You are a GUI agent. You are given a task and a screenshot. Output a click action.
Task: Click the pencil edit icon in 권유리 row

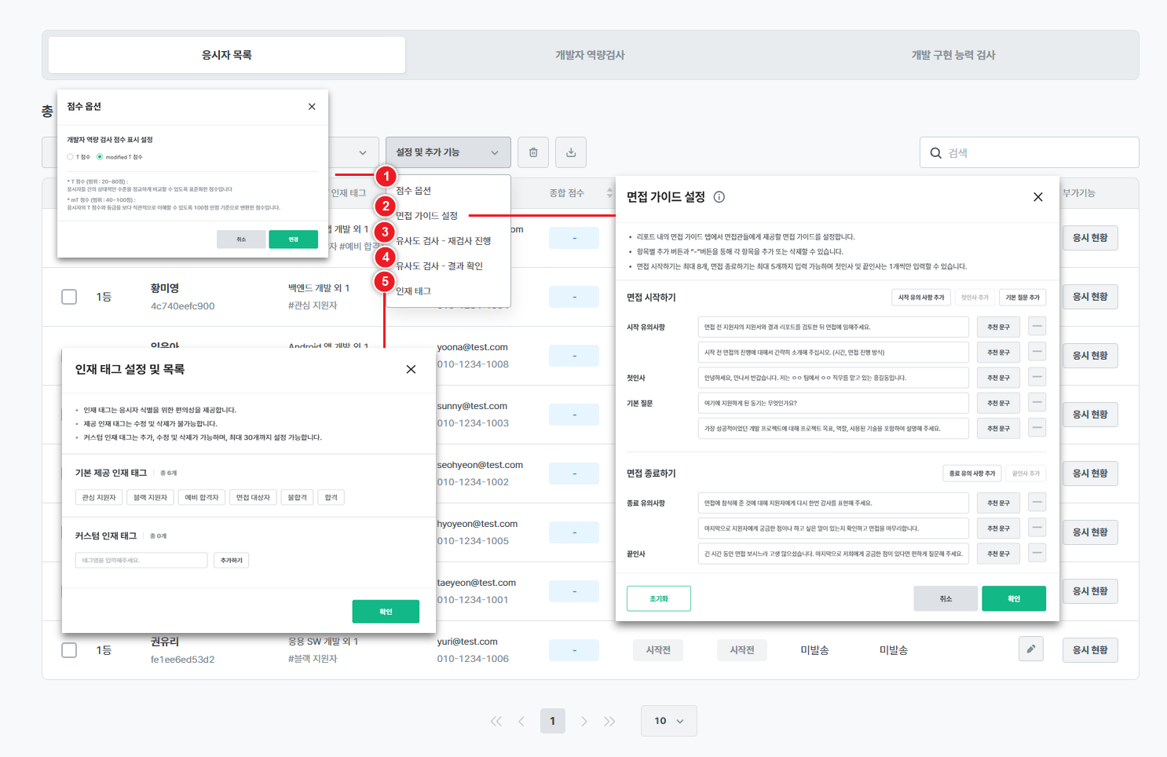[x=1030, y=649]
